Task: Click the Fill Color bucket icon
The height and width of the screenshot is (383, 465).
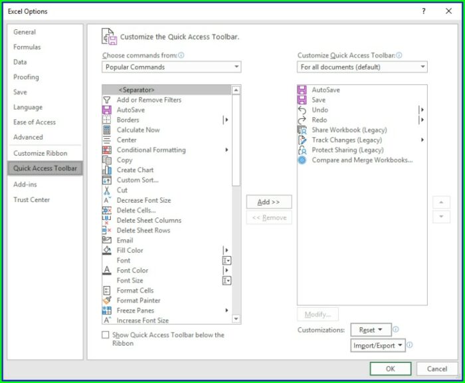Action: pos(106,250)
